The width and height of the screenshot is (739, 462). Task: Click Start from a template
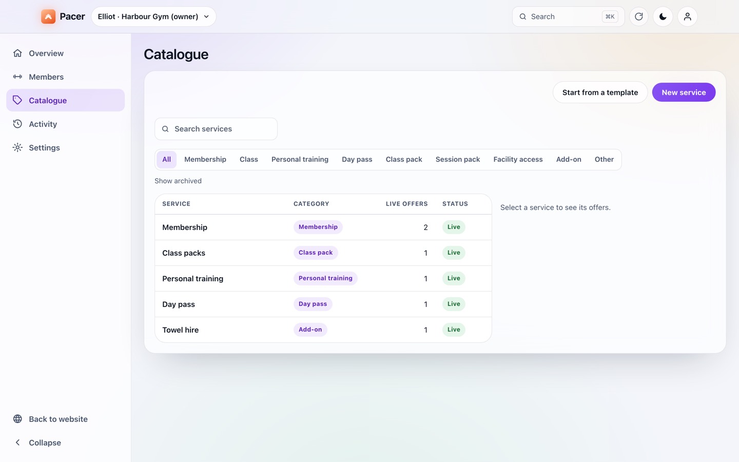600,92
